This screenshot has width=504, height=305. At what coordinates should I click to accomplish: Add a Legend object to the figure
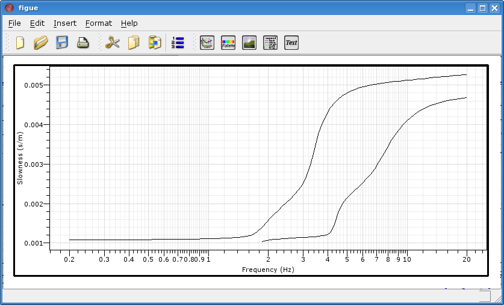click(270, 43)
